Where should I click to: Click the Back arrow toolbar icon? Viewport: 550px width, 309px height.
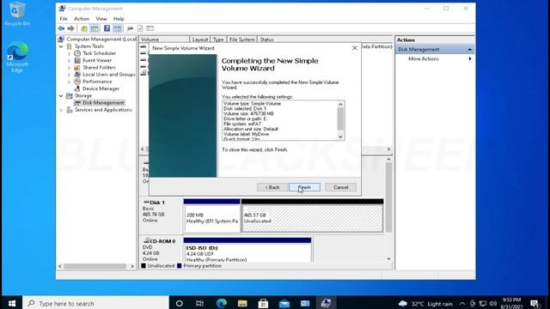pos(61,28)
